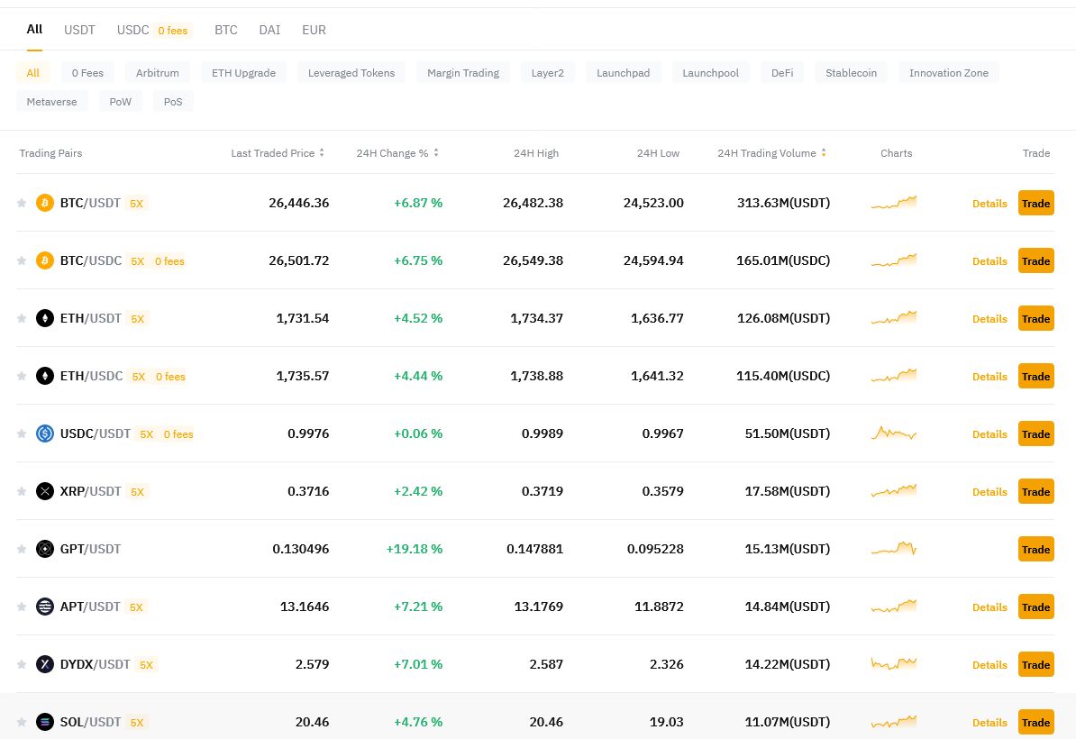1076x739 pixels.
Task: Add GPT/USDT to favorites star
Action: pyautogui.click(x=22, y=549)
